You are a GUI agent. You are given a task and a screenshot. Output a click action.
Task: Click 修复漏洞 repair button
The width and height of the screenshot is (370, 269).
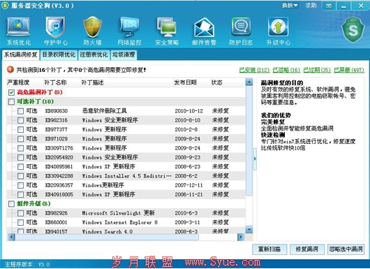307,249
